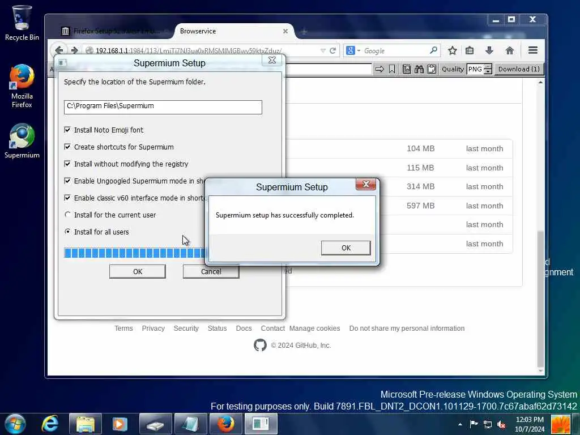Click the Status footer link
This screenshot has width=580, height=435.
tap(217, 329)
